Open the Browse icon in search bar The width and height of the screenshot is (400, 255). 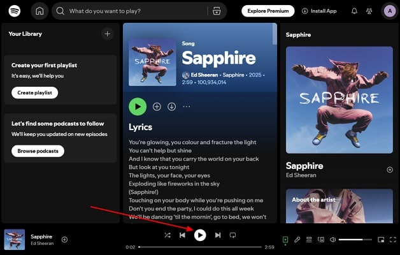(x=217, y=11)
